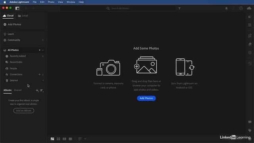Image resolution: width=254 pixels, height=143 pixels.
Task: Add a new connection with plus icon
Action: (39, 74)
